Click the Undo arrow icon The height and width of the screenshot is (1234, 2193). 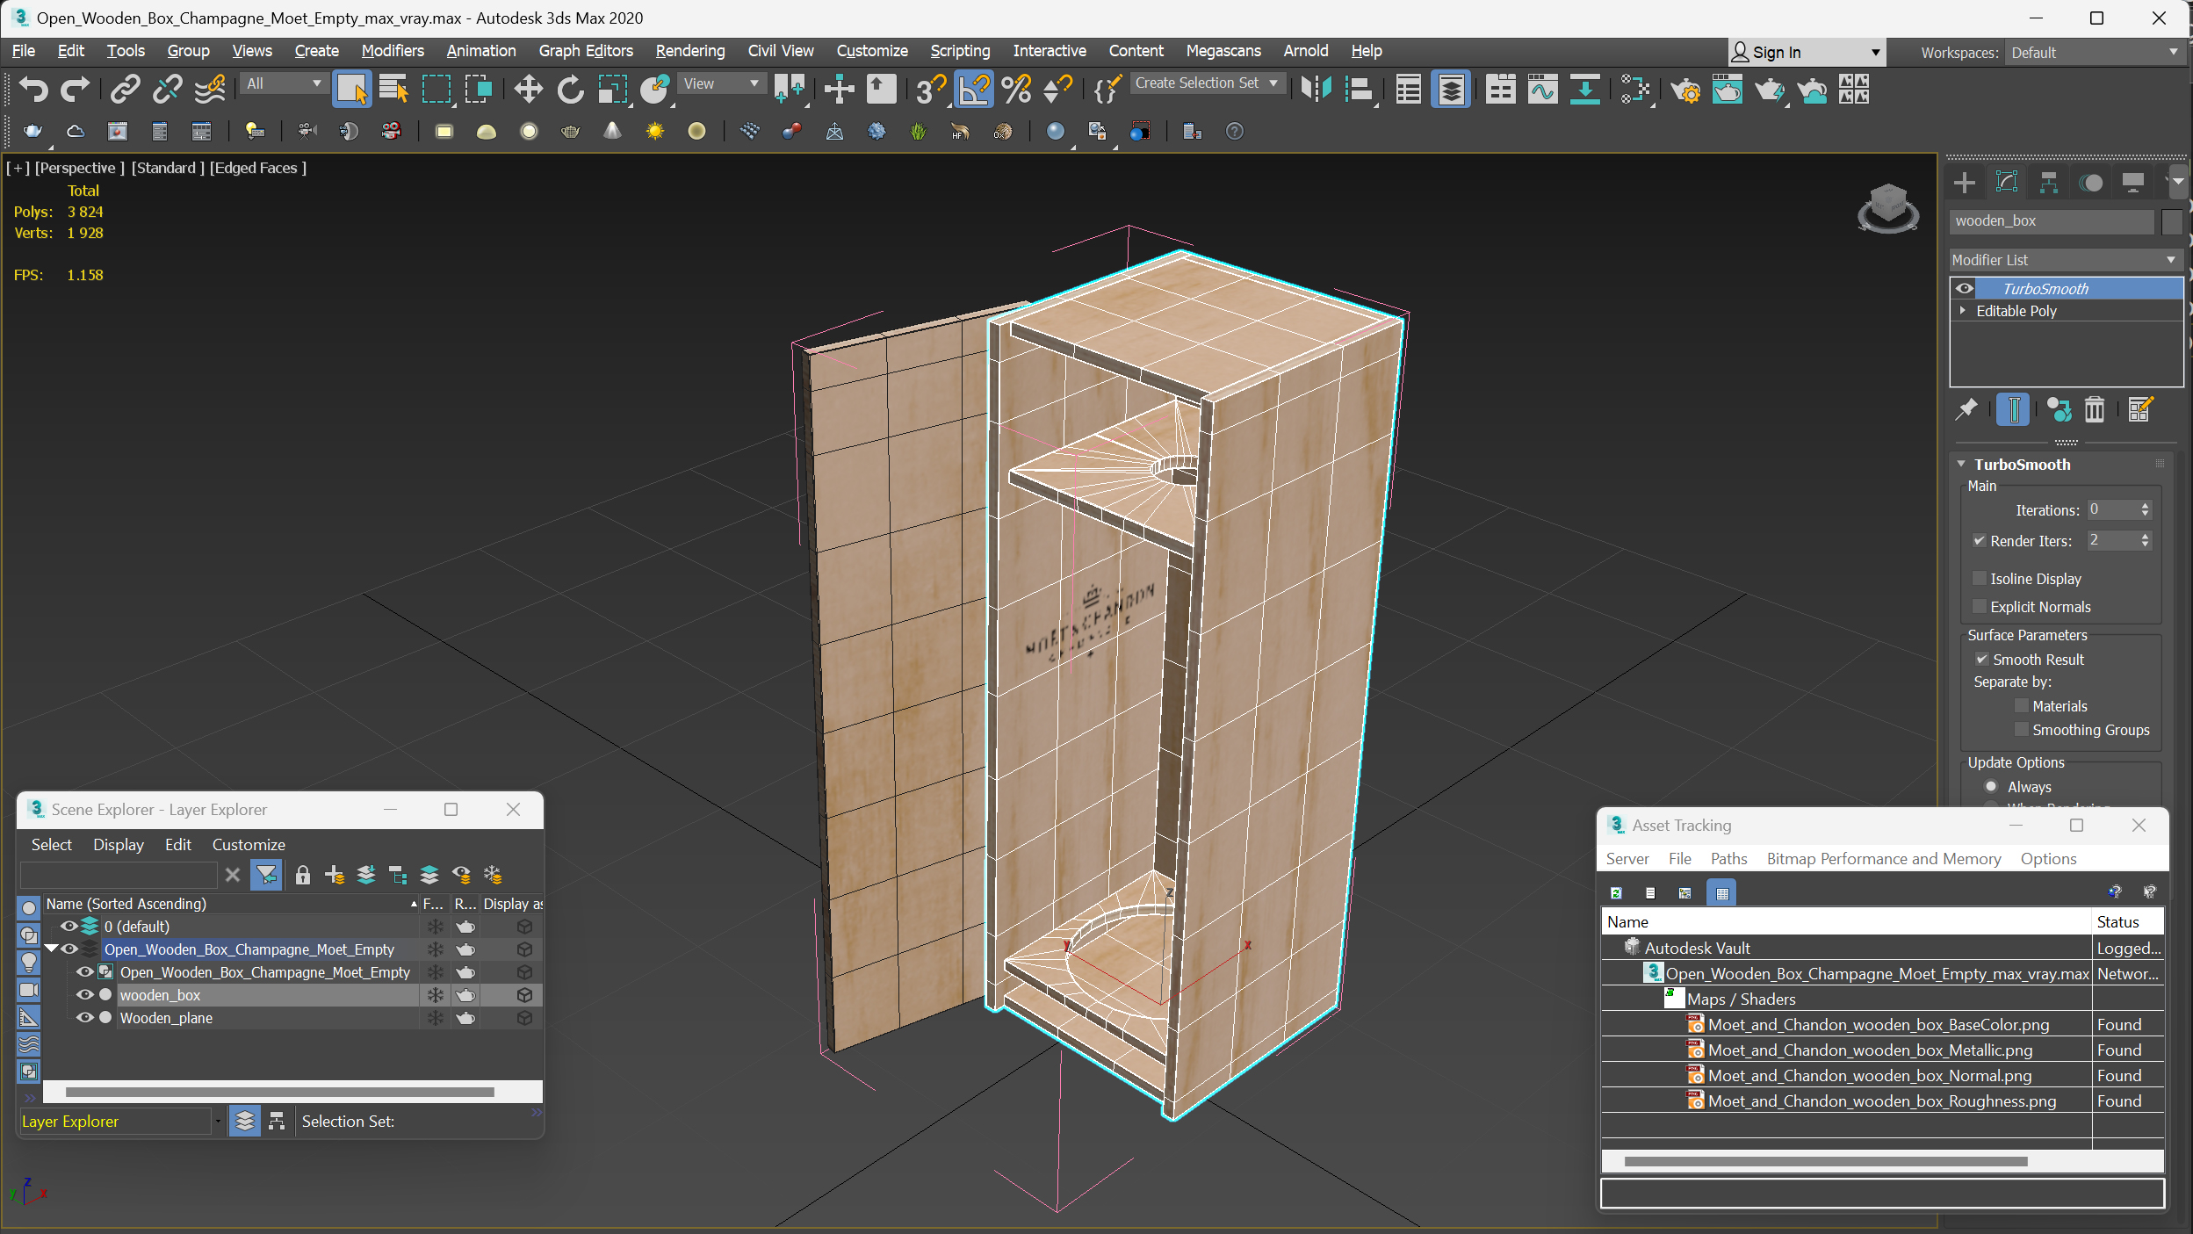[33, 89]
